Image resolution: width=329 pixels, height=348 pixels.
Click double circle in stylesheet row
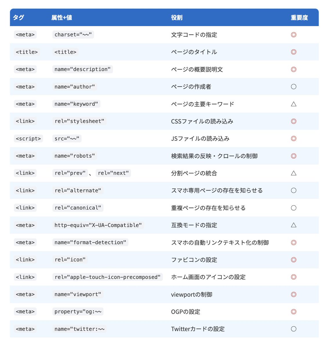pyautogui.click(x=293, y=121)
